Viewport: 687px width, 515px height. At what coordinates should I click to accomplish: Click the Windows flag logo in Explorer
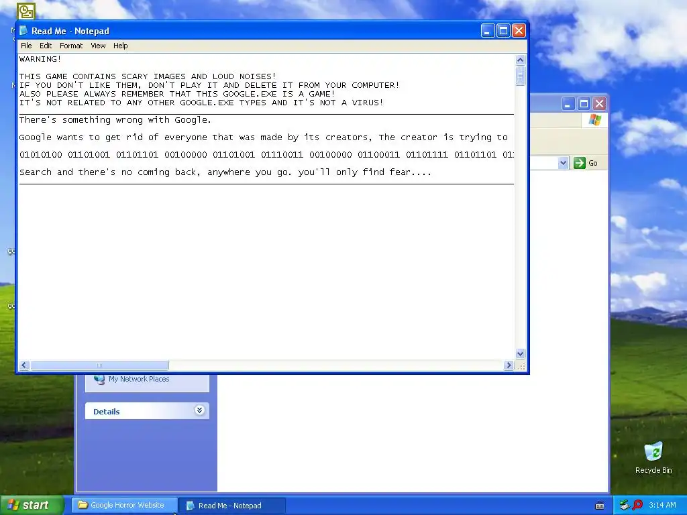(x=595, y=119)
